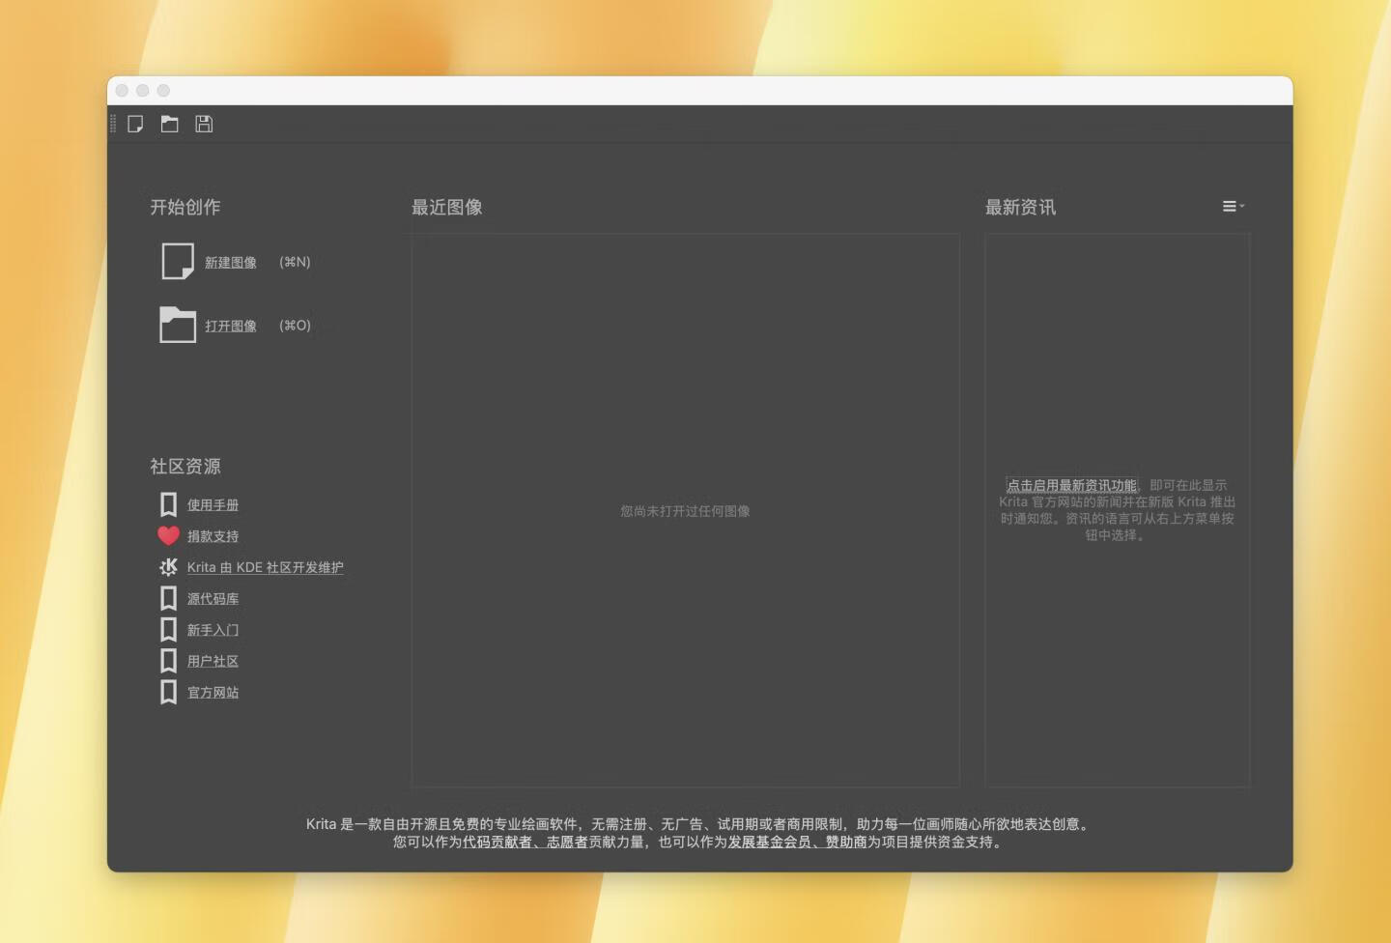Viewport: 1391px width, 943px height.
Task: Open the 新手入门 link
Action: [x=213, y=630]
